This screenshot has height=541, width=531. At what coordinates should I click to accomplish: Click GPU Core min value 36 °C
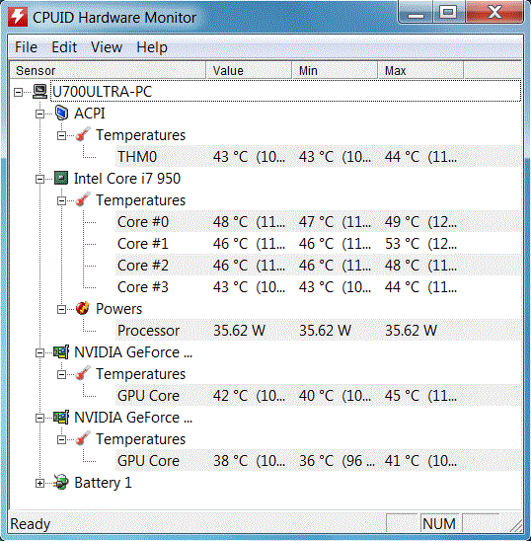[x=337, y=461]
